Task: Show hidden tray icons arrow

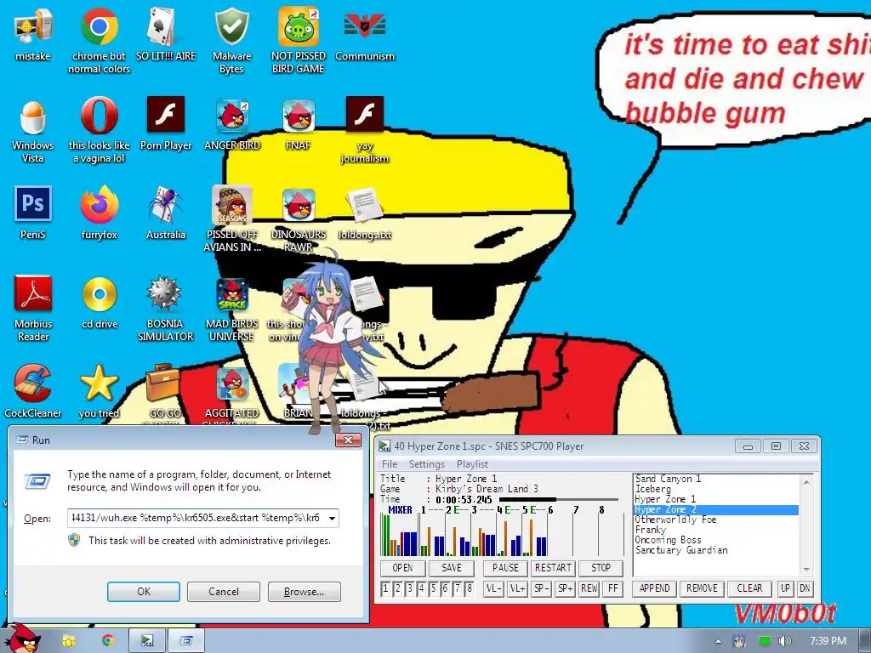Action: pos(718,641)
